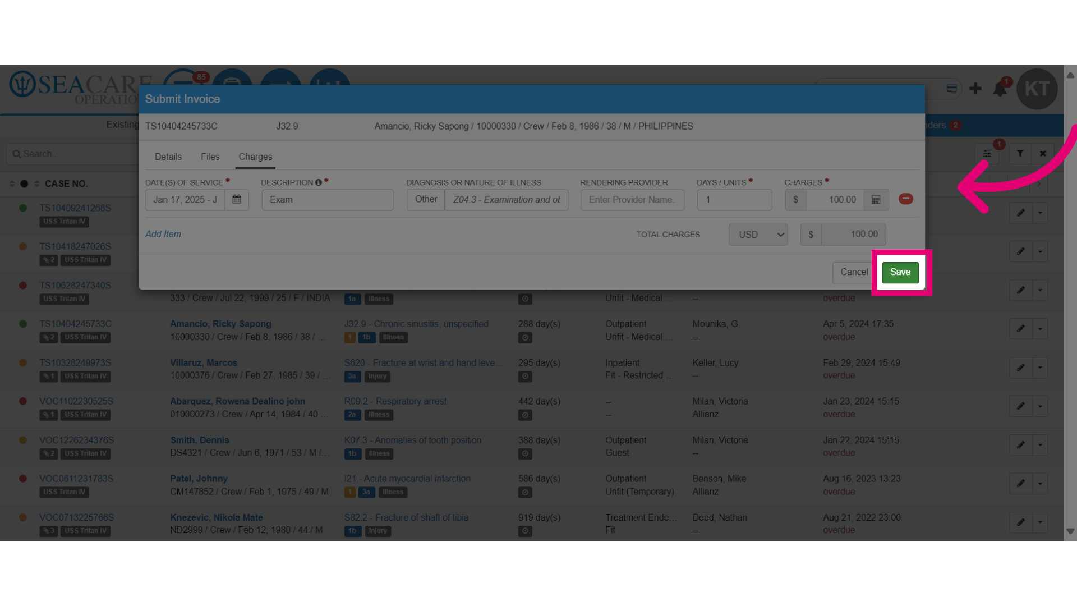
Task: Click the Add Item link
Action: 163,234
